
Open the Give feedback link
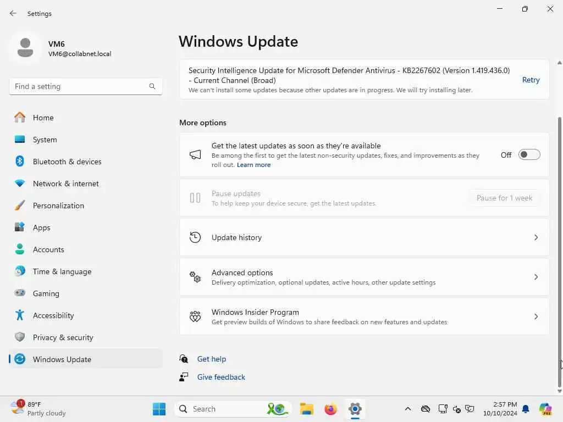click(221, 377)
